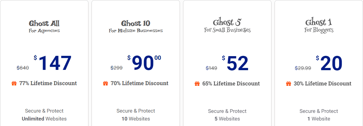Click the For Bloggers subtitle
The height and width of the screenshot is (126, 363).
[x=319, y=30]
